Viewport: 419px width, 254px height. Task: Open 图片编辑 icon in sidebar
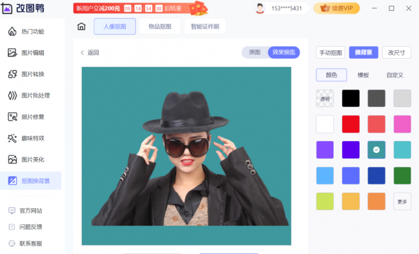12,53
